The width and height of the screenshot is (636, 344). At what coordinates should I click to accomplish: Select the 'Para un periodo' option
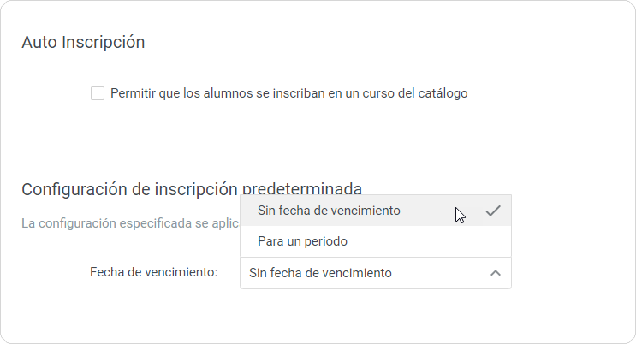pos(302,241)
